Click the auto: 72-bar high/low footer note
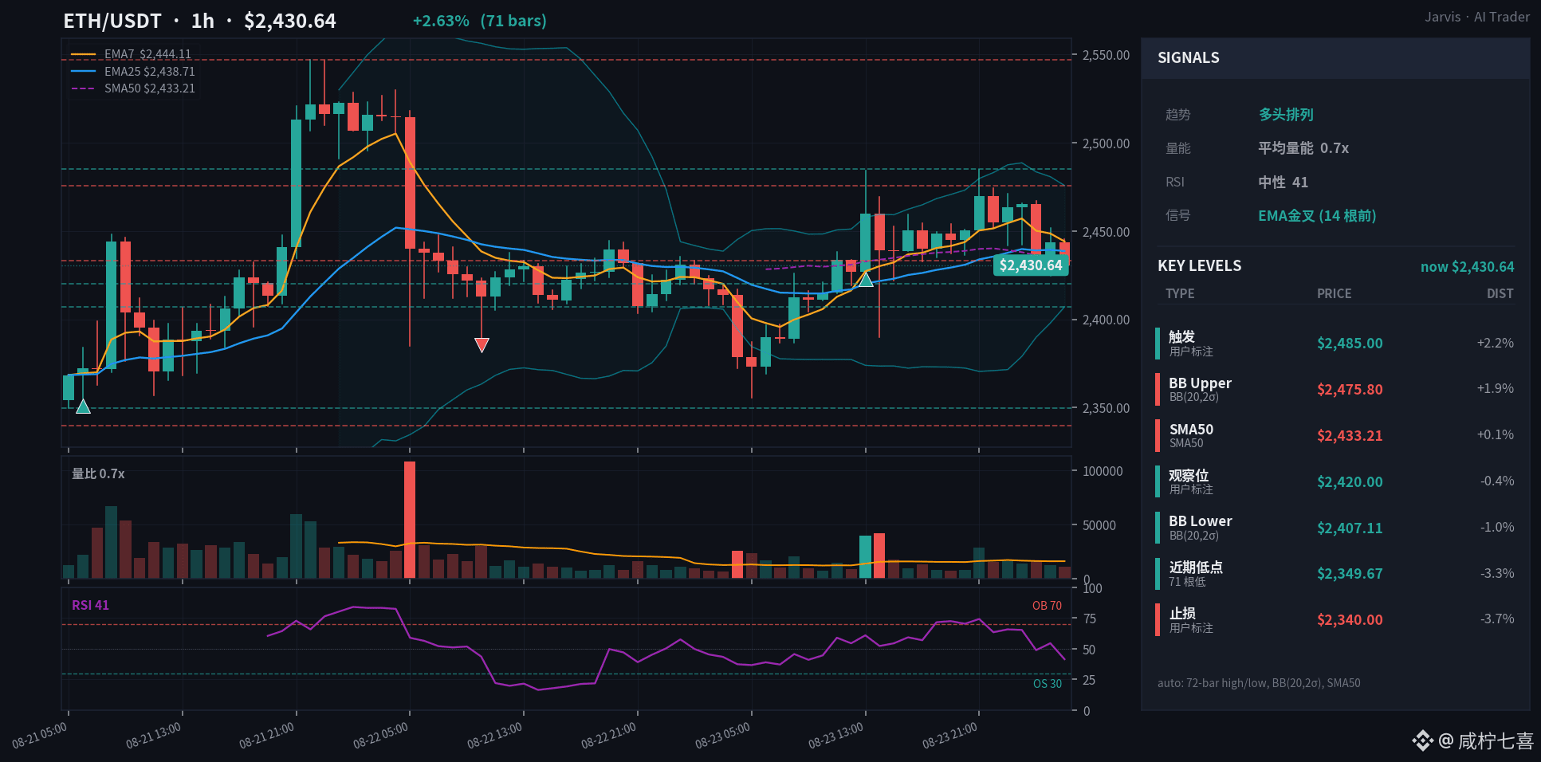The height and width of the screenshot is (762, 1541). [1259, 683]
